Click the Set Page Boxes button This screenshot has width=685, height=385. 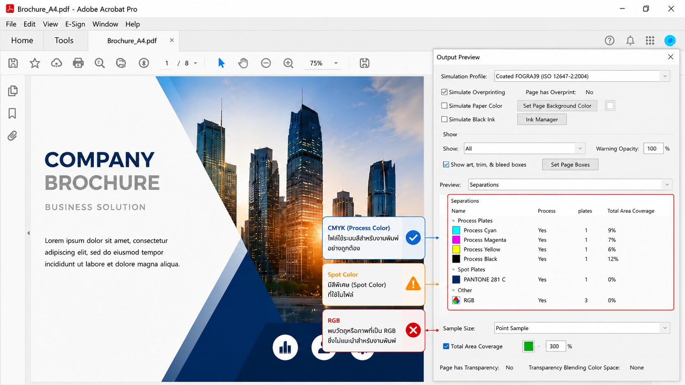570,164
